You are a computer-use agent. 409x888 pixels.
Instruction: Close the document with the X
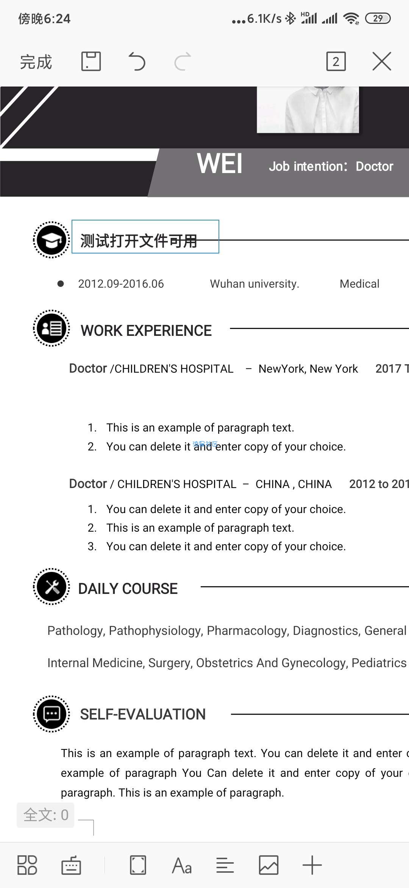click(x=382, y=61)
